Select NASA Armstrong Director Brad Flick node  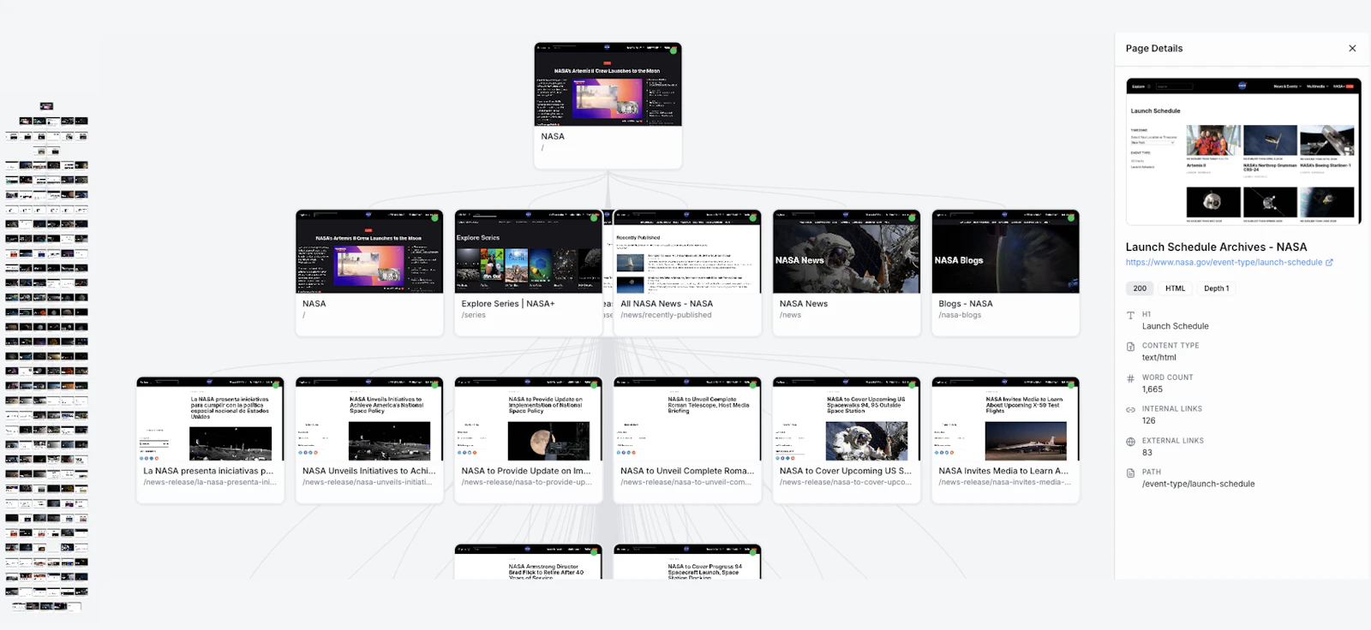click(x=528, y=562)
